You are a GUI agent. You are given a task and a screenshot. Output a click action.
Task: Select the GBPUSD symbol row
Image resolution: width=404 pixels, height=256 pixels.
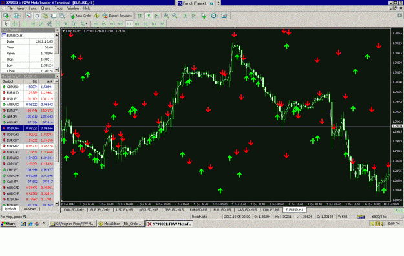(28, 87)
